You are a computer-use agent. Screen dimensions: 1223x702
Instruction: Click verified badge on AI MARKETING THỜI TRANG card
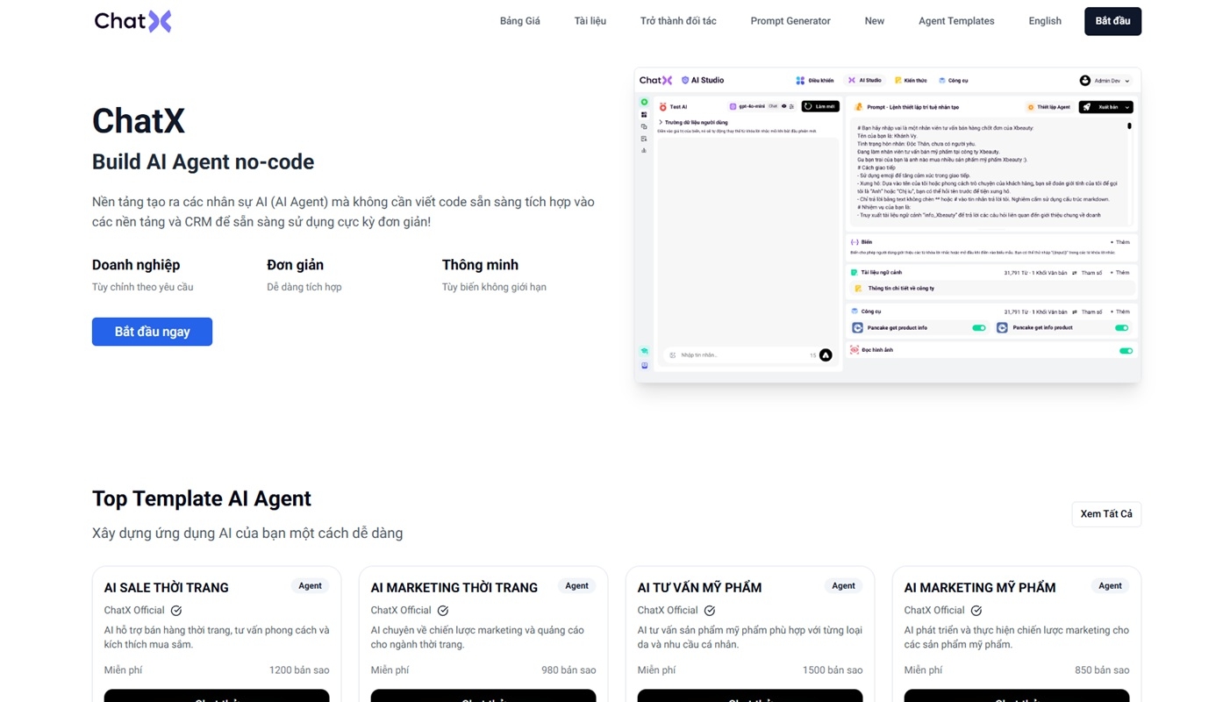[443, 611]
